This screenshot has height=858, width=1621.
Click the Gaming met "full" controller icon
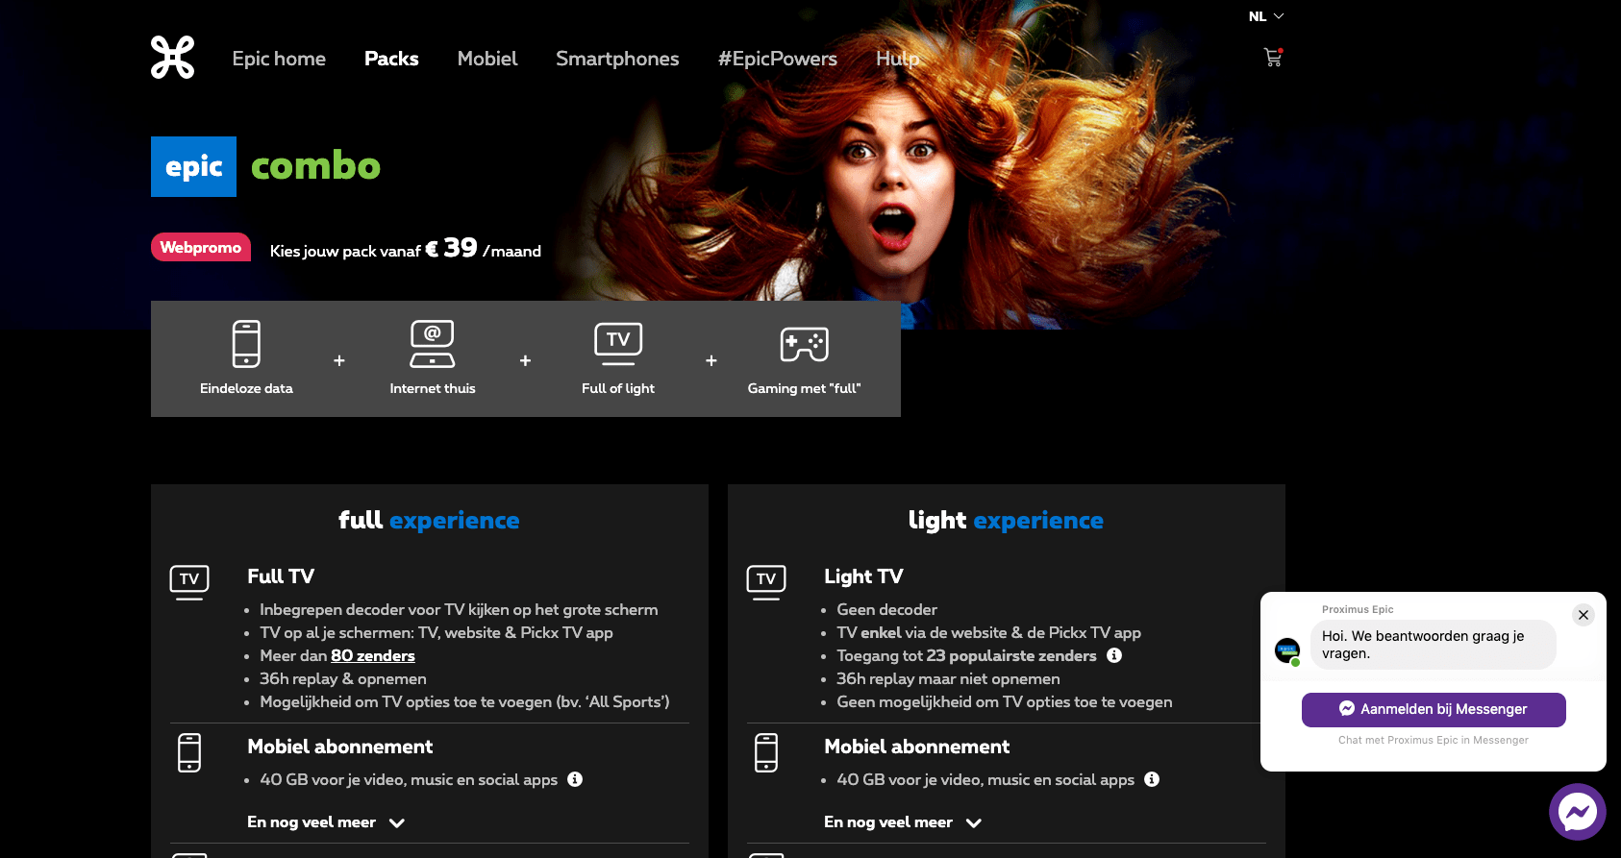point(805,344)
